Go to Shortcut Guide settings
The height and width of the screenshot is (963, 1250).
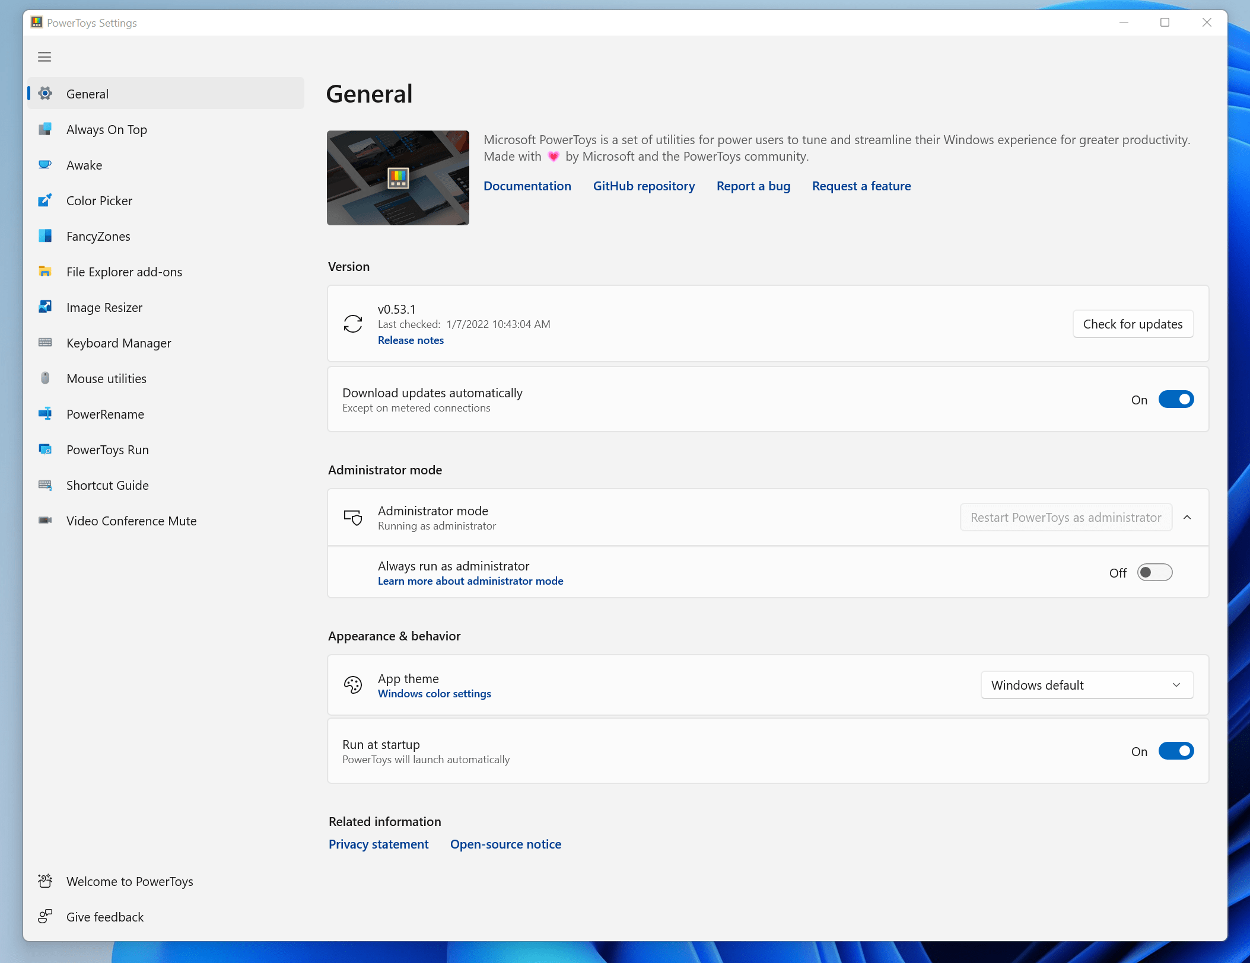point(107,485)
